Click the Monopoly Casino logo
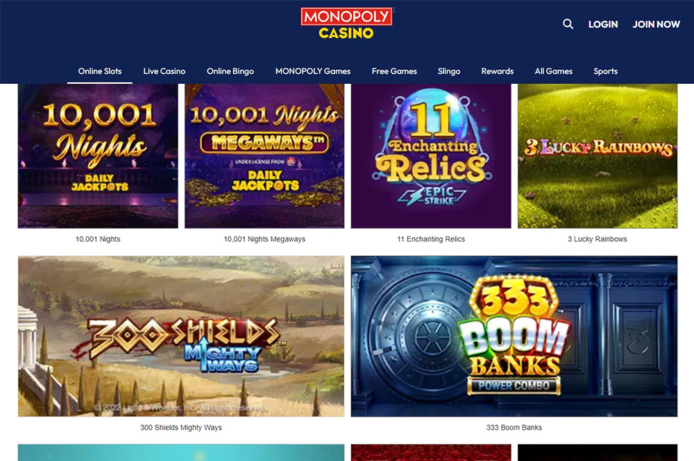Image resolution: width=694 pixels, height=461 pixels. point(346,24)
